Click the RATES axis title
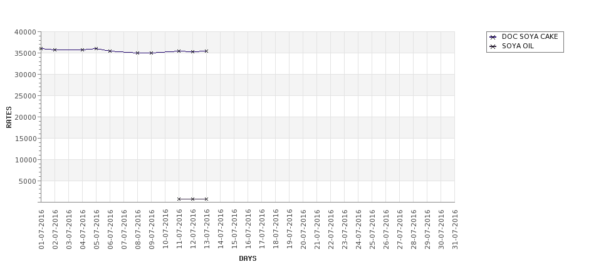 (x=9, y=117)
